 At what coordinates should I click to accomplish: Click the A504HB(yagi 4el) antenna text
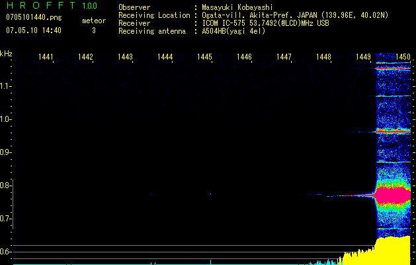point(233,31)
